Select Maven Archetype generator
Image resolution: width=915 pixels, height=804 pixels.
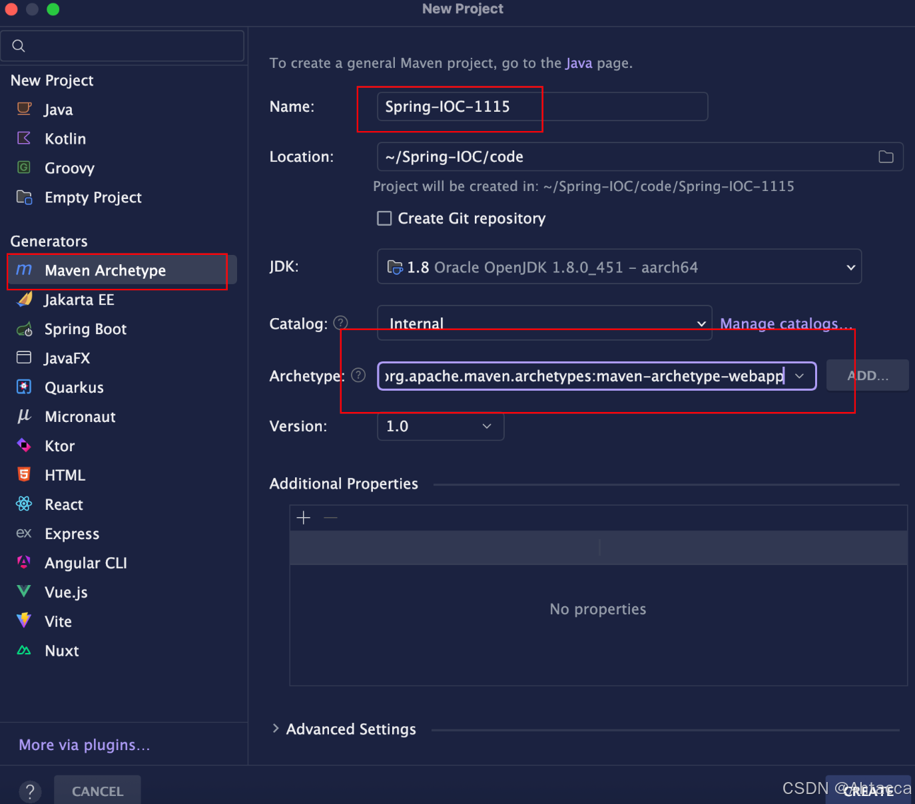pos(106,270)
